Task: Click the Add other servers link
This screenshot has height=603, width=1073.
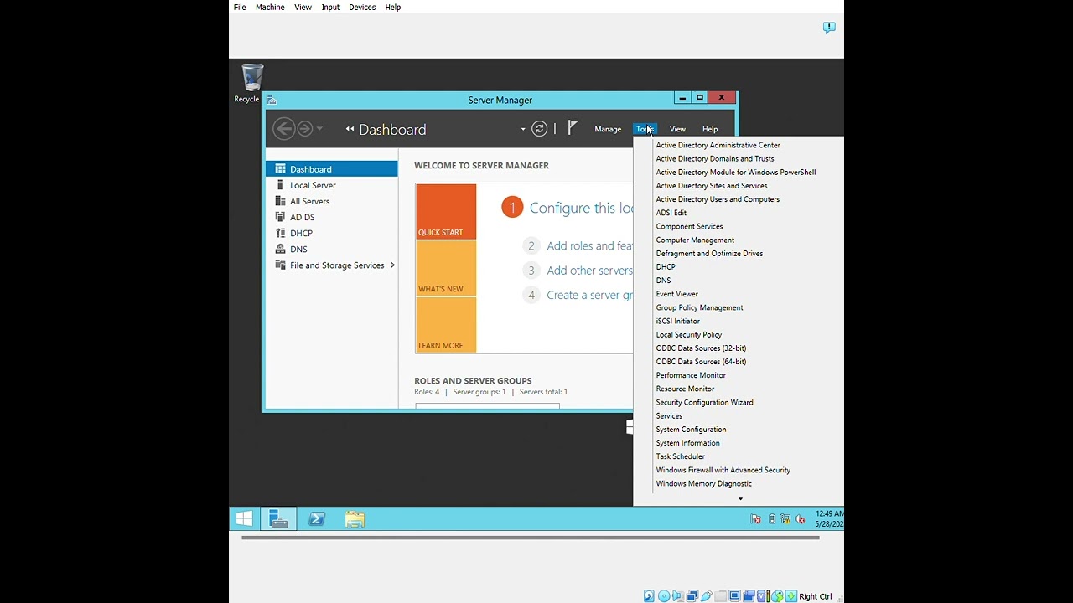Action: (x=589, y=270)
